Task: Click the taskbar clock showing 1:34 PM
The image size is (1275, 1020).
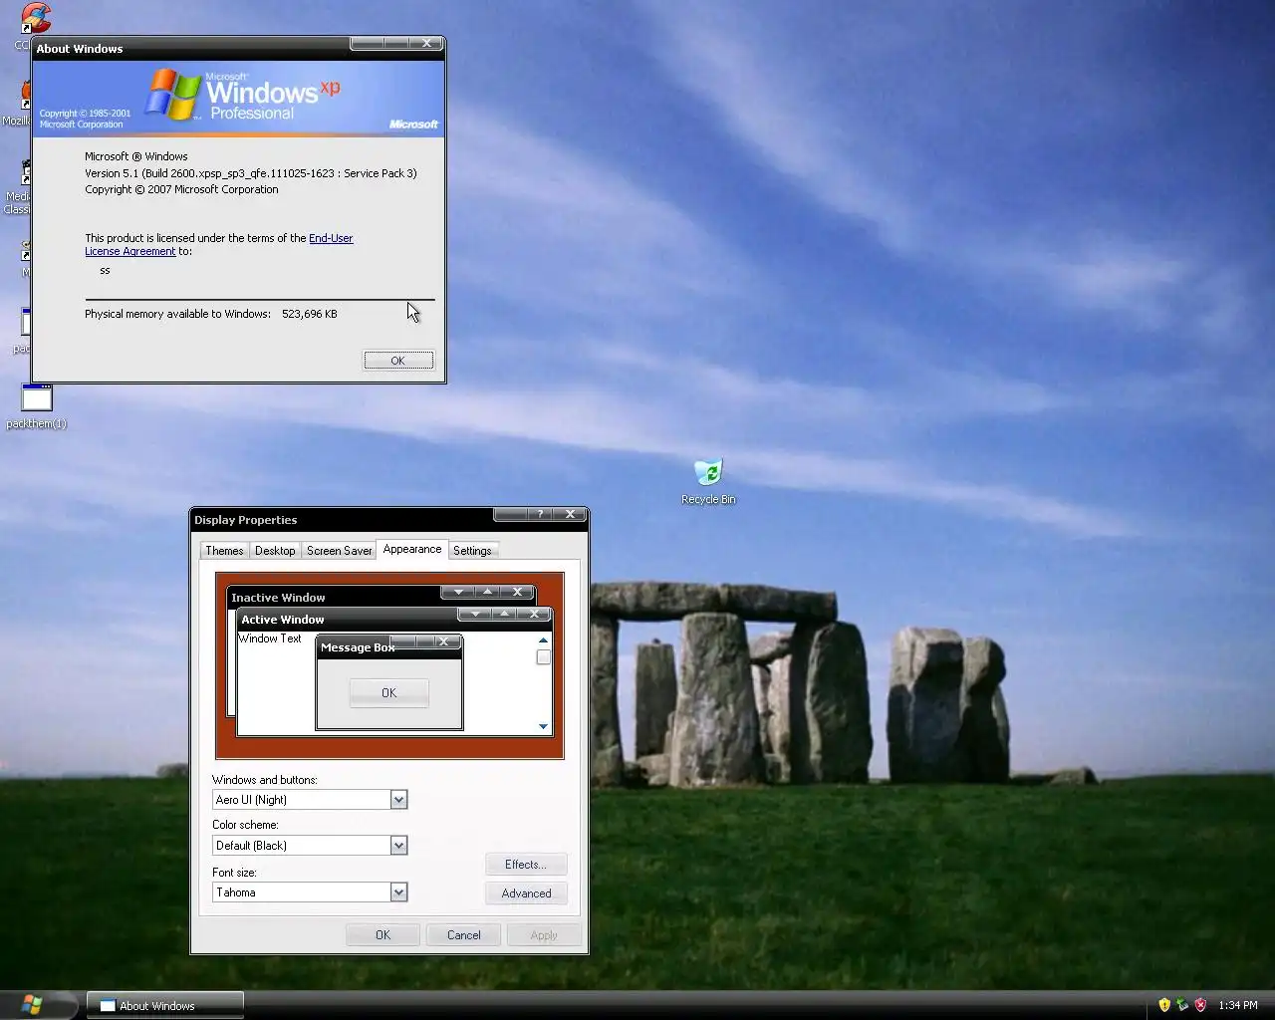Action: (1238, 1005)
